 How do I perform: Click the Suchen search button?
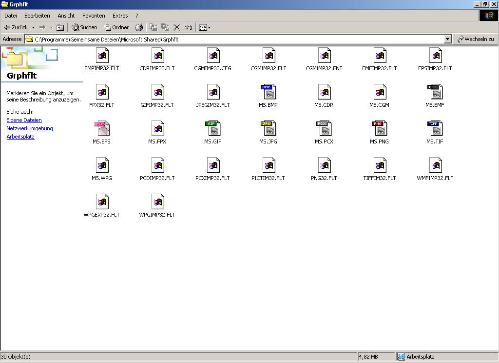(x=84, y=27)
